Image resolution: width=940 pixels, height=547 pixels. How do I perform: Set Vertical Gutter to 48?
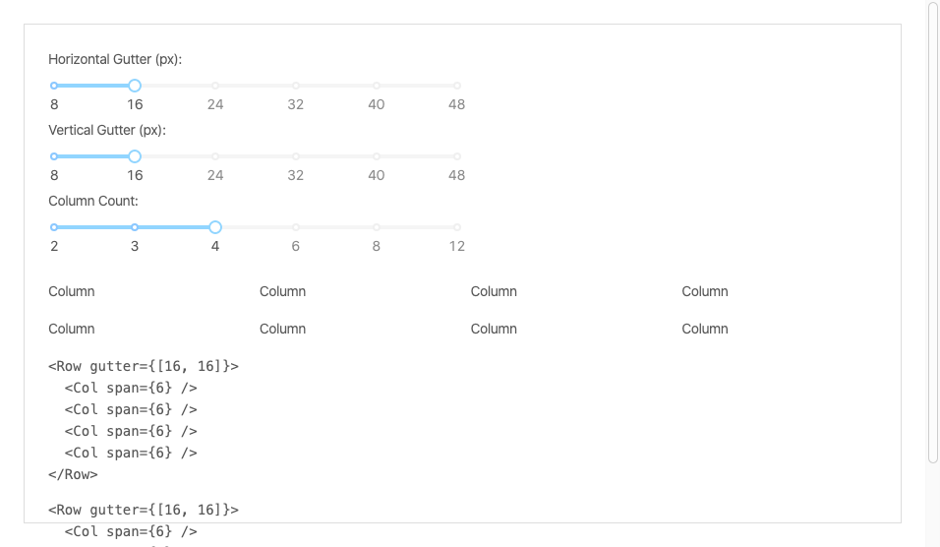tap(457, 156)
